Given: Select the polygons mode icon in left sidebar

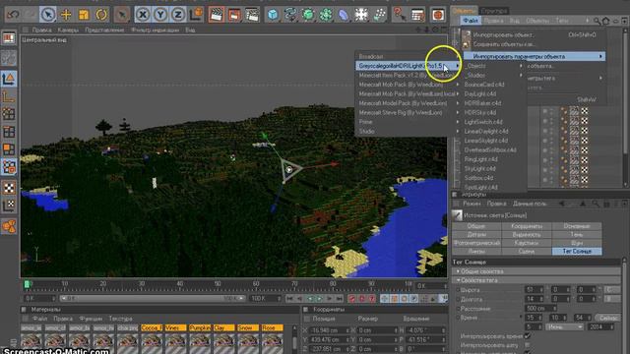Looking at the screenshot, I should pos(9,149).
